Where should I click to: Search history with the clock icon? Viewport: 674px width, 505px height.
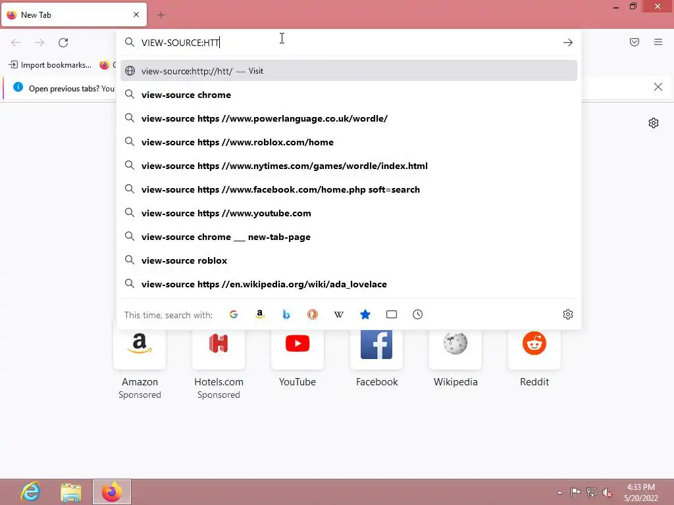tap(418, 314)
